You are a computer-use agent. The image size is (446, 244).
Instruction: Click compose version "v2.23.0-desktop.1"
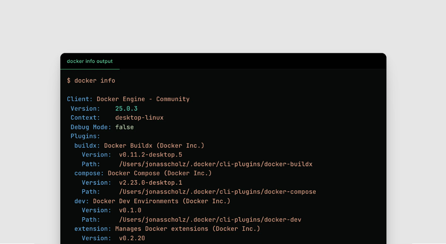151,183
